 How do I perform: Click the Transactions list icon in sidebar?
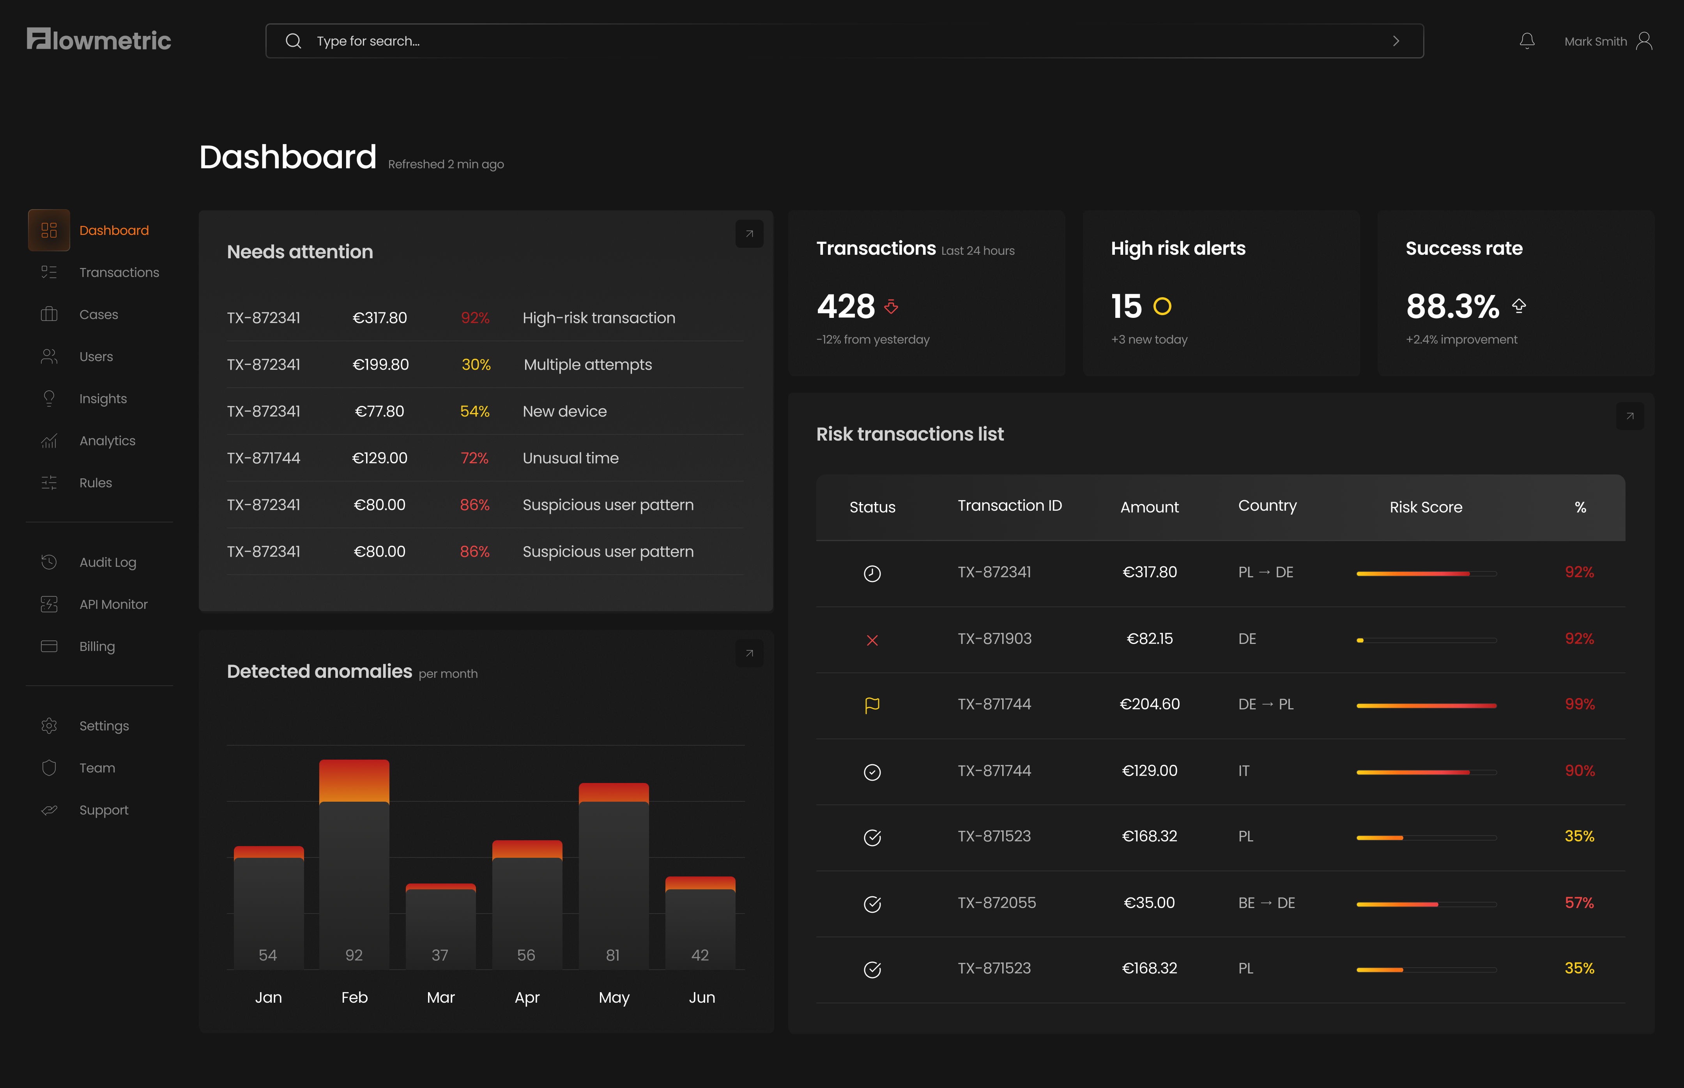(x=49, y=272)
